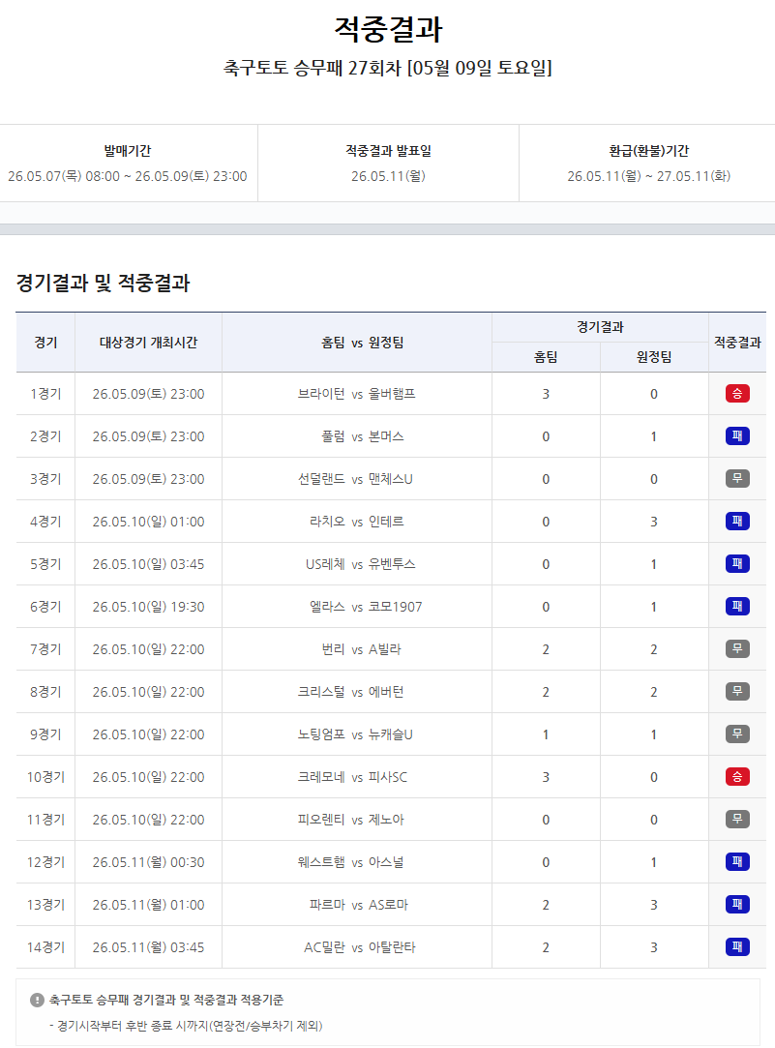This screenshot has width=775, height=1048.
Task: Click 크리스털 vs 에버턴 match
Action: pyautogui.click(x=351, y=692)
